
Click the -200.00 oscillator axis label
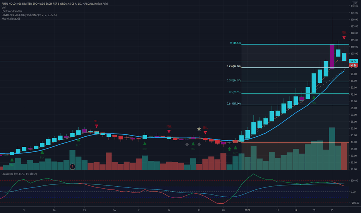coord(354,203)
